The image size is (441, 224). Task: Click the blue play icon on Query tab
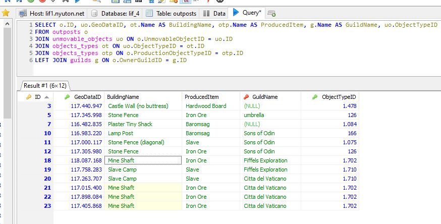coord(236,13)
